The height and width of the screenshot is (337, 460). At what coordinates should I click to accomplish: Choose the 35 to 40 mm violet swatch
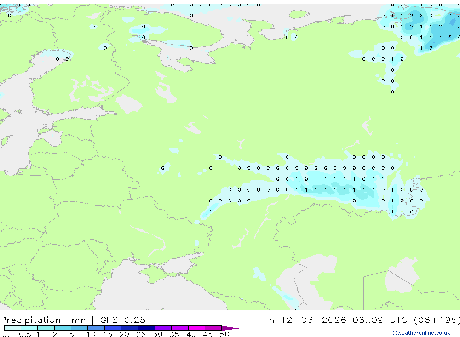tap(180, 328)
